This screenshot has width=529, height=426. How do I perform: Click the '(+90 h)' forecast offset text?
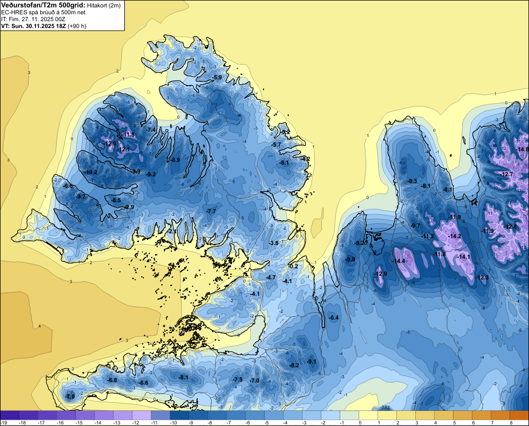click(77, 26)
